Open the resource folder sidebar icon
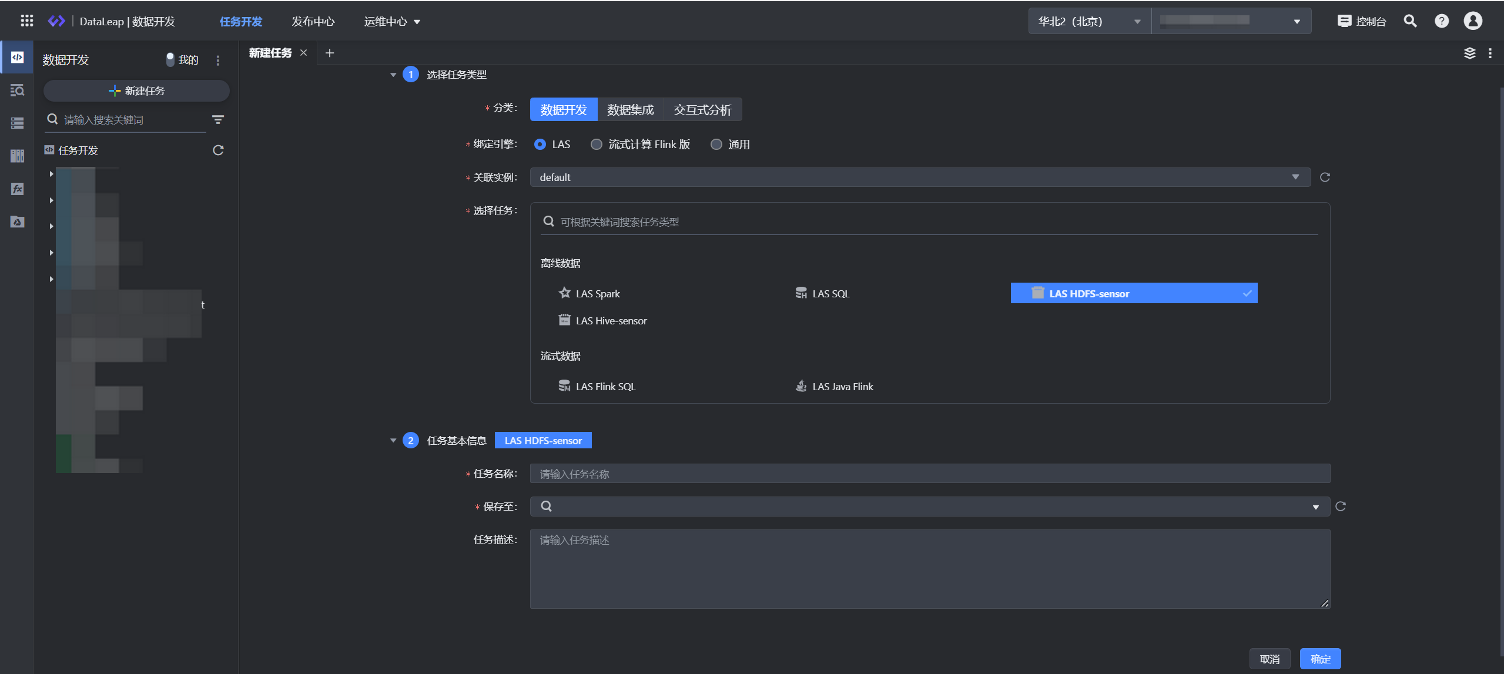1504x674 pixels. pos(17,222)
